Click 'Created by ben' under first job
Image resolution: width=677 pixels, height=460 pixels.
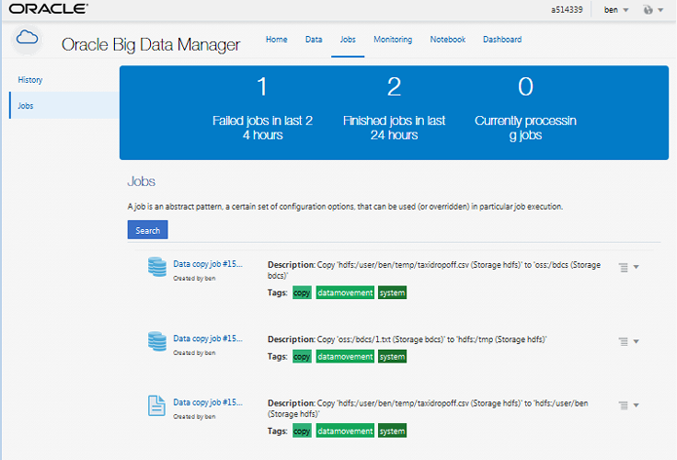[194, 278]
